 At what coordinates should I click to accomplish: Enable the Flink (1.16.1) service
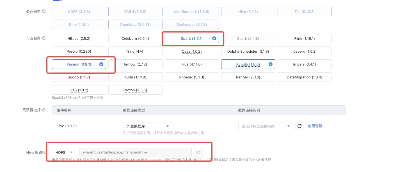(x=305, y=38)
